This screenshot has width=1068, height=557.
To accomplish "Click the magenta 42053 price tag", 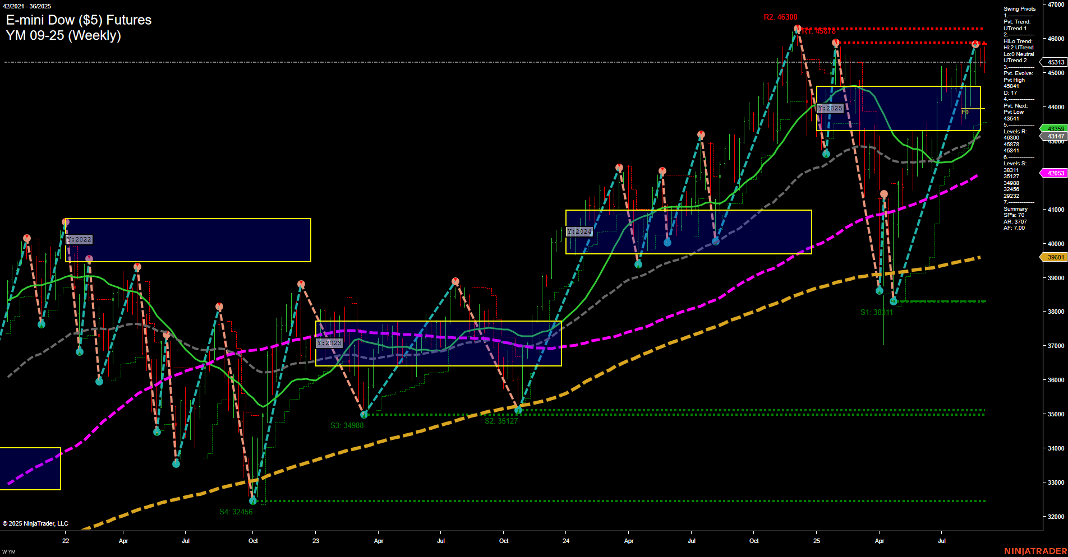I will pos(1055,173).
